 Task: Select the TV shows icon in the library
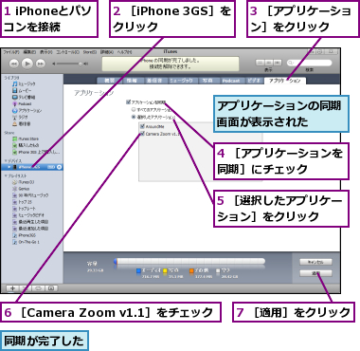click(x=15, y=97)
